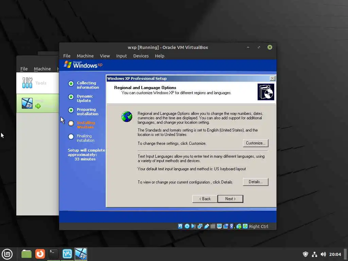The width and height of the screenshot is (348, 261).
Task: Click the recording status icon
Action: point(226,226)
